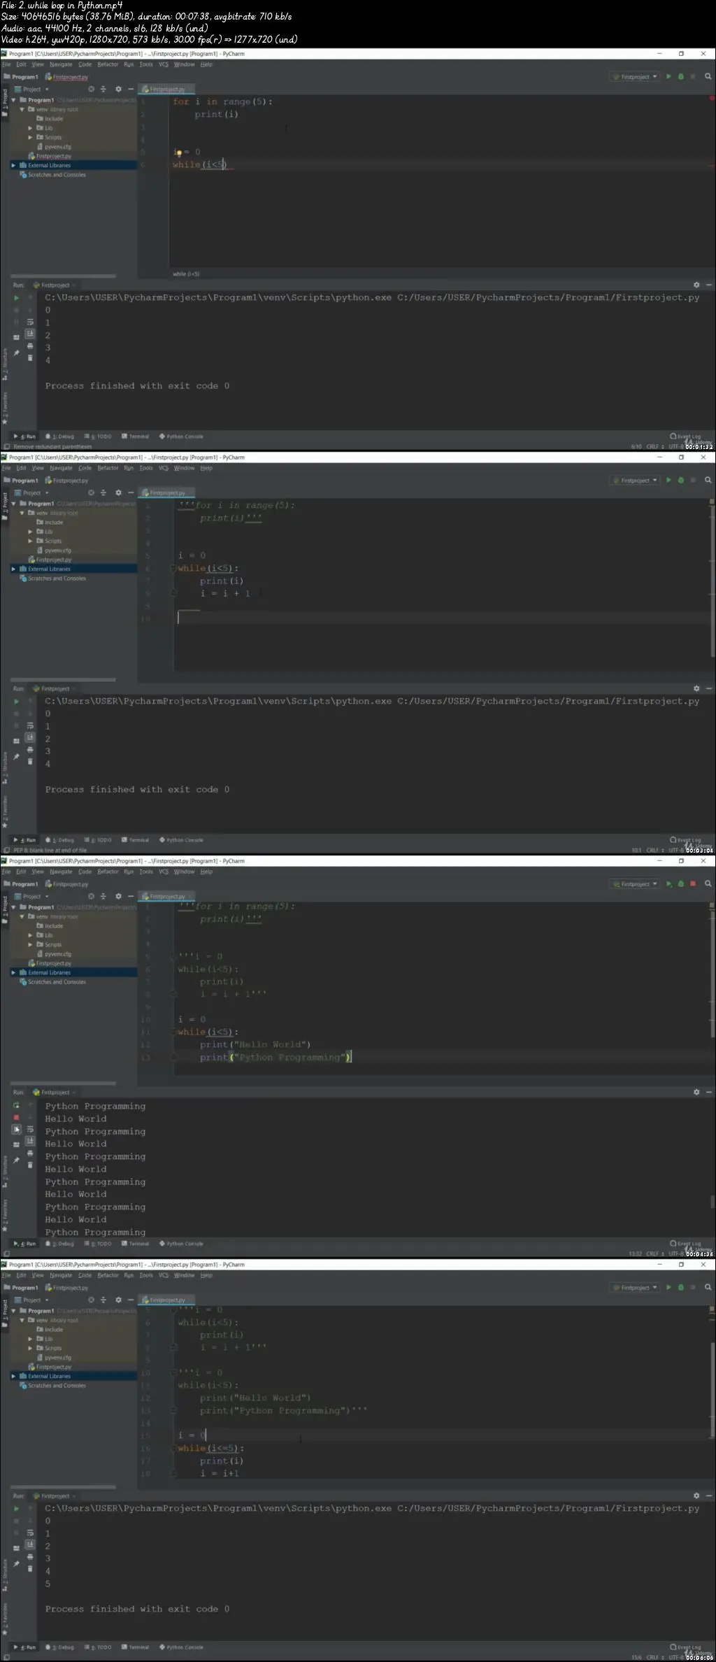This screenshot has width=716, height=1662.
Task: Toggle the Favorites side tab in the first frame
Action: pyautogui.click(x=4, y=407)
